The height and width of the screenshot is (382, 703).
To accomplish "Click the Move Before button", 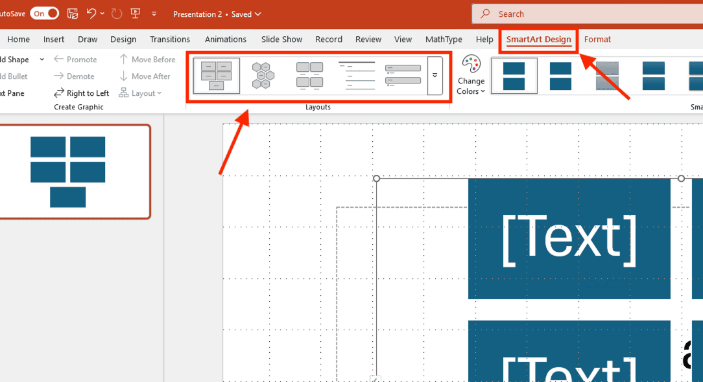I will click(x=147, y=60).
